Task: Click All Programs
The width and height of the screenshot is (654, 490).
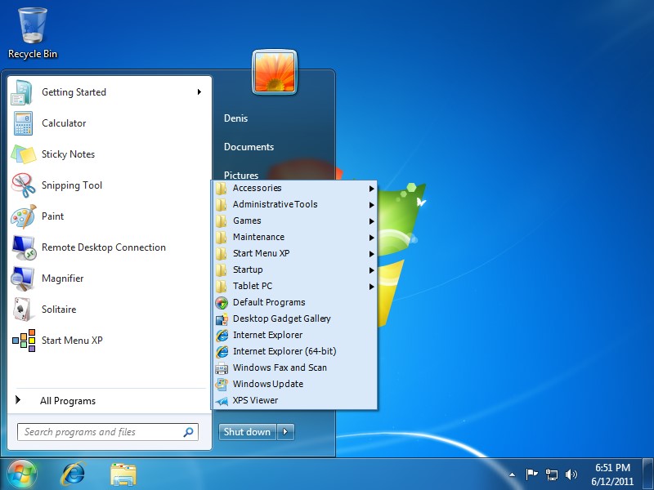Action: click(68, 401)
